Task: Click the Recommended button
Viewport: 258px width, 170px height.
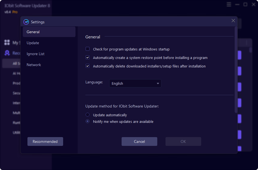Action: pos(45,141)
